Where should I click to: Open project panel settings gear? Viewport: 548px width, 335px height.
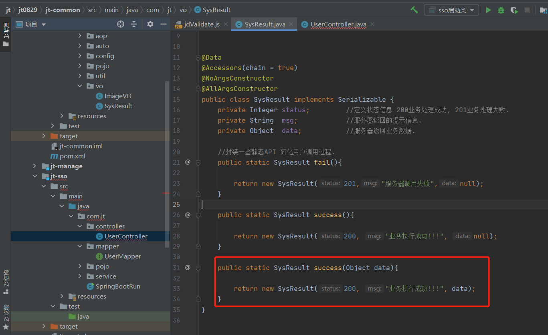150,24
